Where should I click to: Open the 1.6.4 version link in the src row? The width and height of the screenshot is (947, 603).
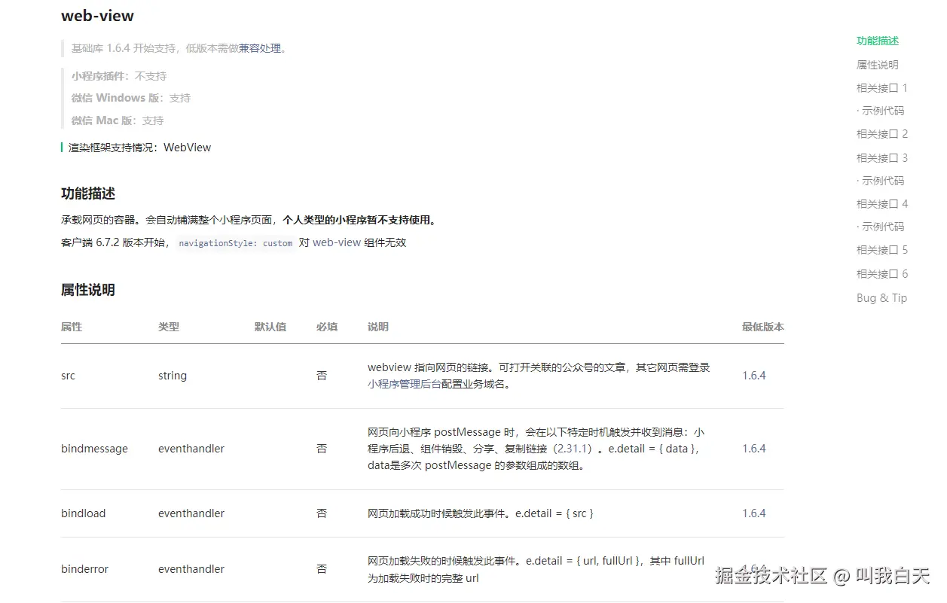(x=754, y=376)
